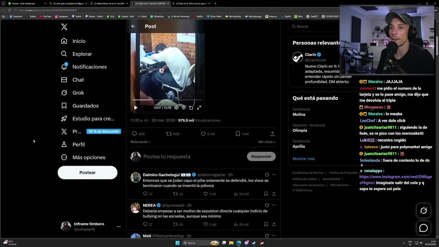Viewport: 439px width, 247px height.
Task: Open more options on Dalmiro's reply
Action: tap(274, 175)
